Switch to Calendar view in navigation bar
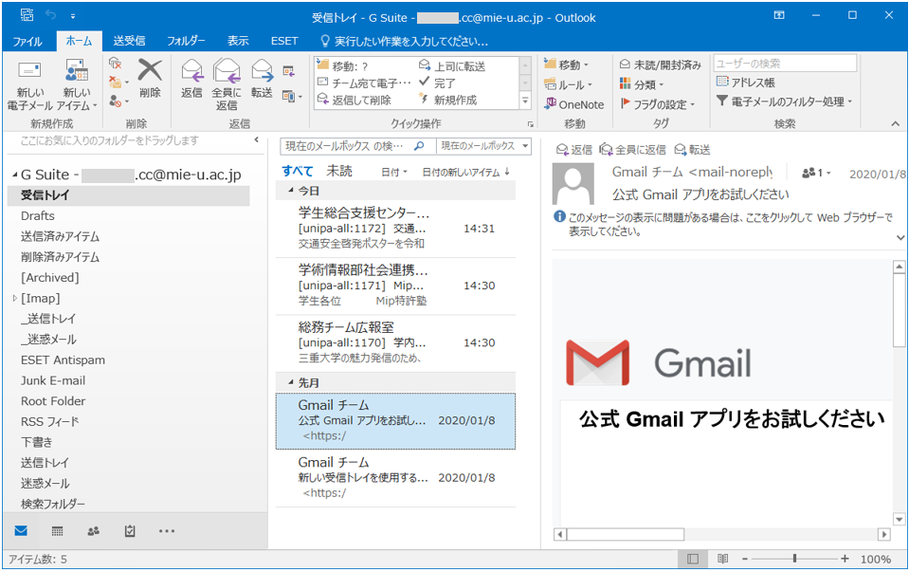Image resolution: width=909 pixels, height=572 pixels. (x=58, y=531)
